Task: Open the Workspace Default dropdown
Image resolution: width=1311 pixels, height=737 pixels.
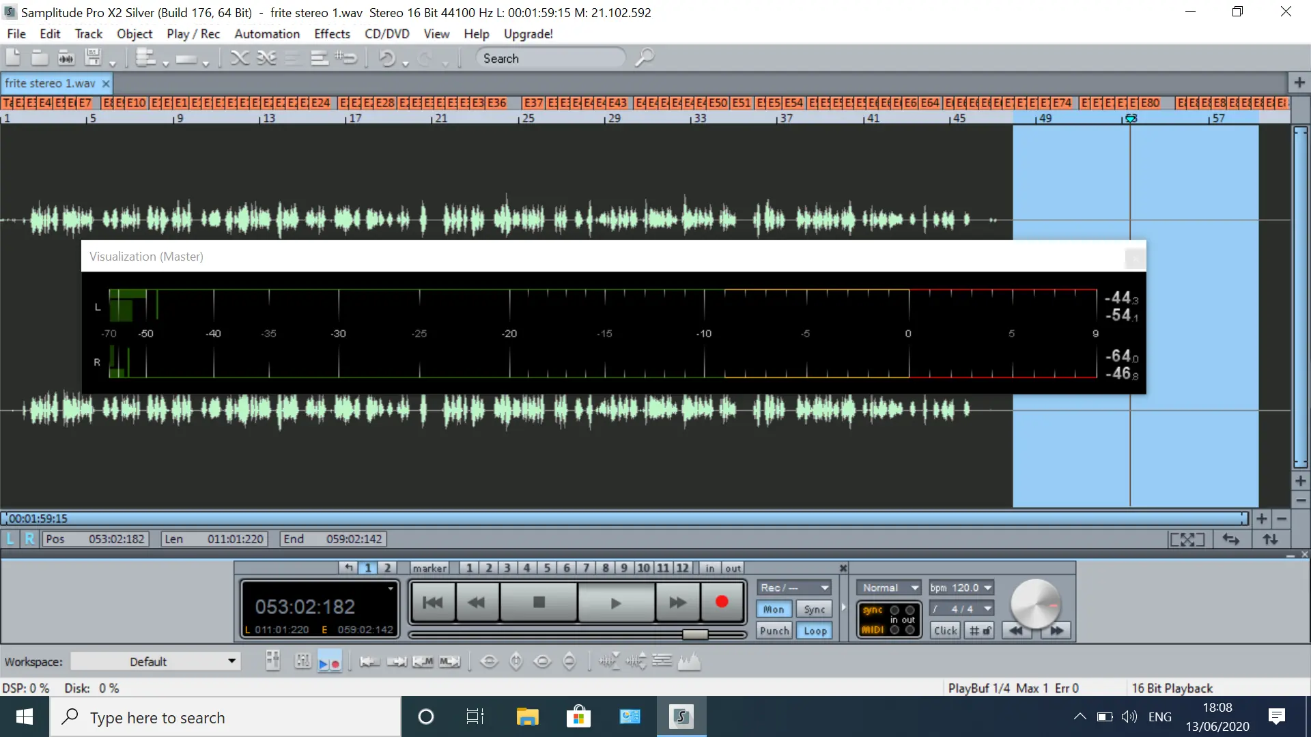Action: point(156,661)
